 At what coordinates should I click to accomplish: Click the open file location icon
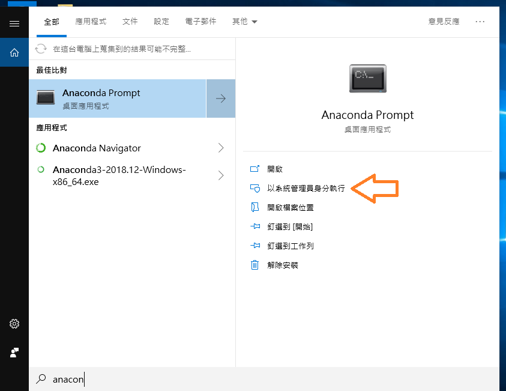pyautogui.click(x=255, y=207)
